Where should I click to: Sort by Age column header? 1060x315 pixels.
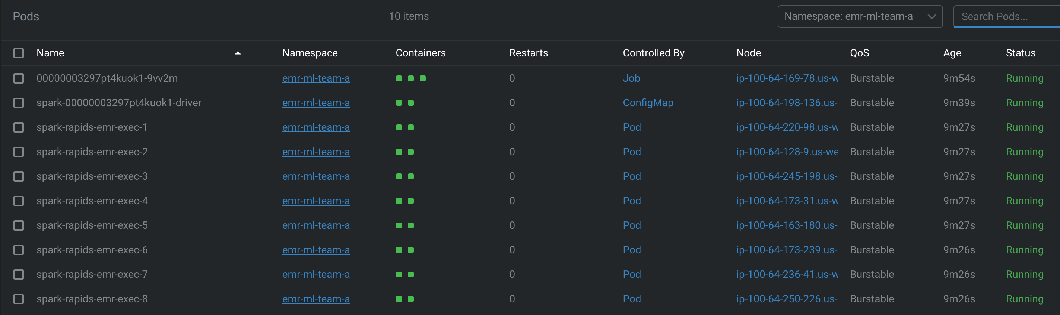click(952, 53)
